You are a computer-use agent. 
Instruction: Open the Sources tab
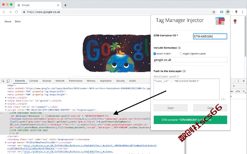(47, 81)
